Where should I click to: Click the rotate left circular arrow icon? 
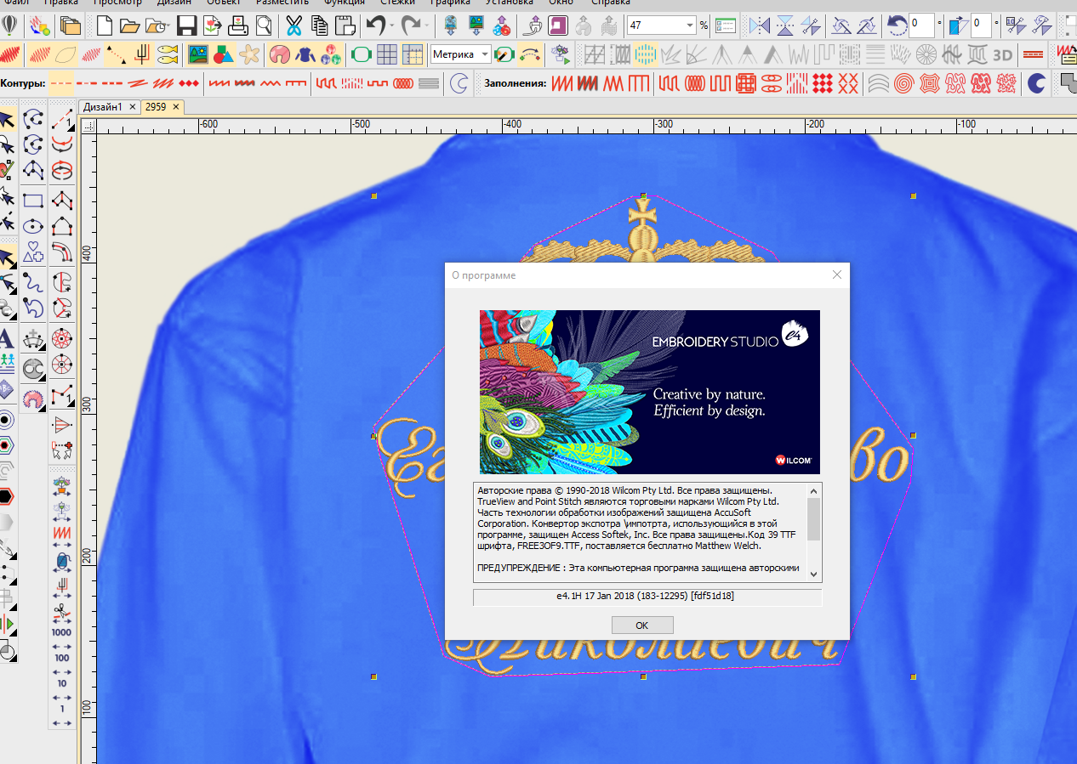(x=896, y=25)
